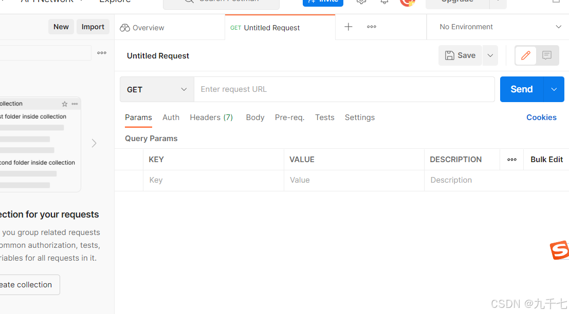Screen dimensions: 569x314
Task: Click the Import button
Action: [x=93, y=27]
